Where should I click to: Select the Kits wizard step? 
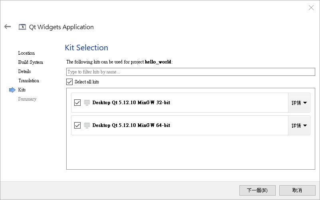pyautogui.click(x=22, y=90)
